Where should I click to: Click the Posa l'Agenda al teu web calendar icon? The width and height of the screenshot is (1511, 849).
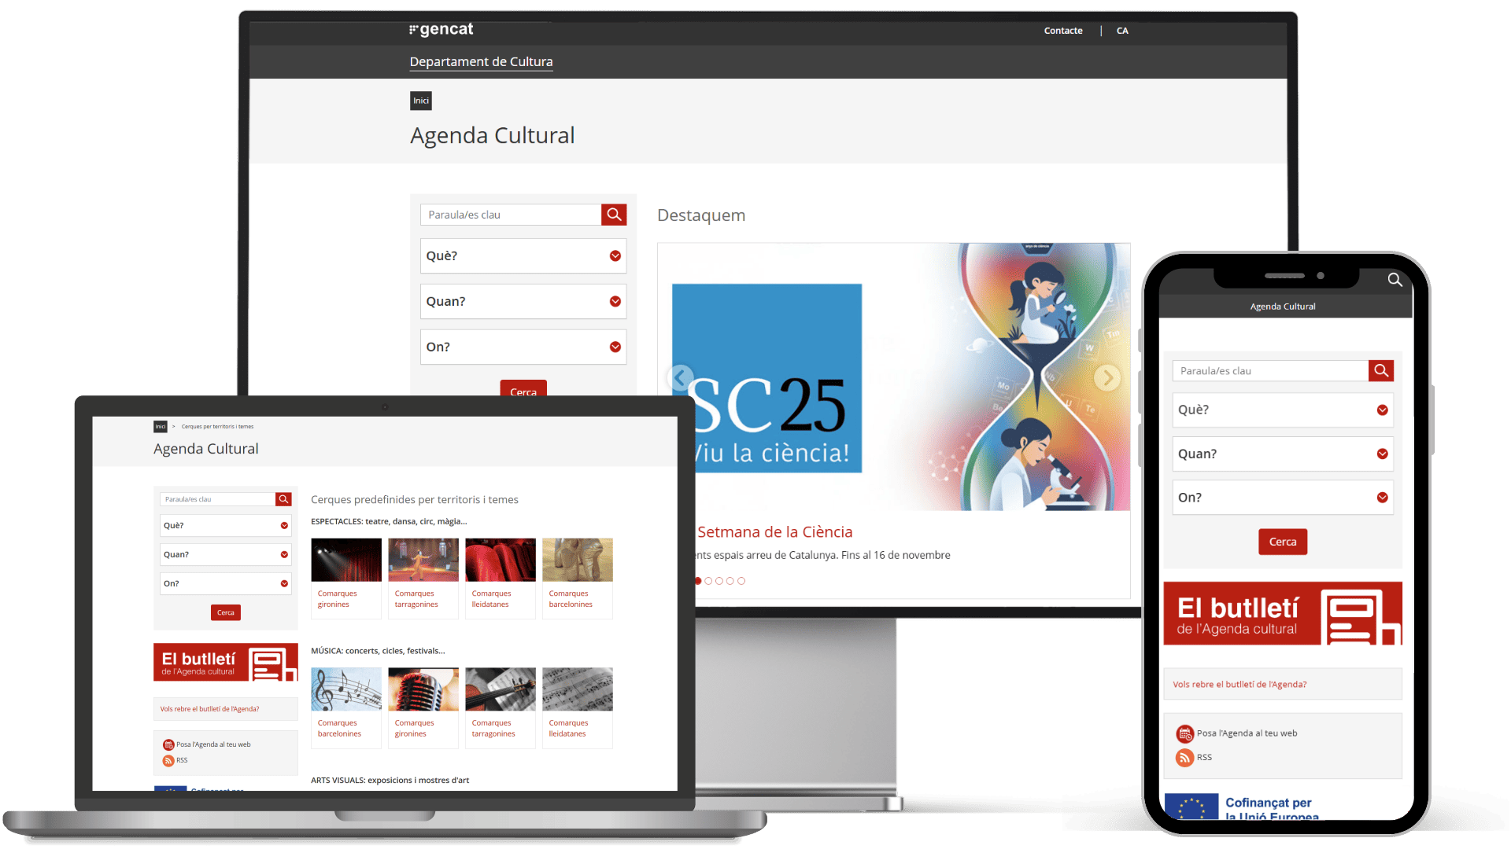coord(1186,733)
